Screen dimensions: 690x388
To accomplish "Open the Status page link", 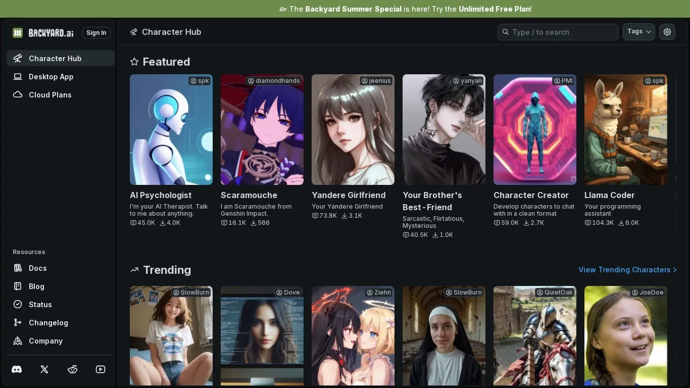I will 40,305.
